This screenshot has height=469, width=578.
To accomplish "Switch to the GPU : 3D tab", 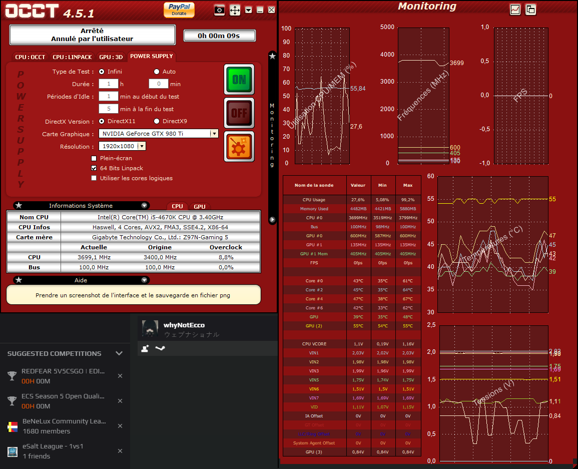I will (x=111, y=57).
